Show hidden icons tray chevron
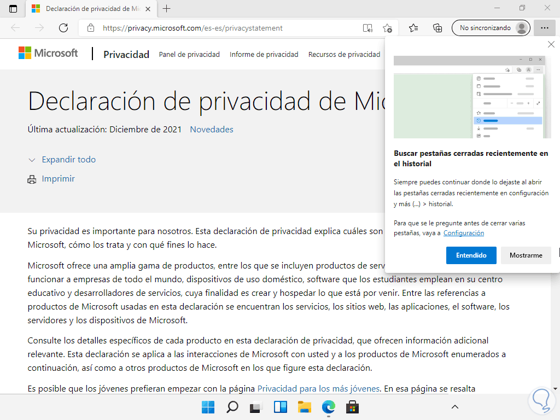This screenshot has height=420, width=560. (454, 407)
